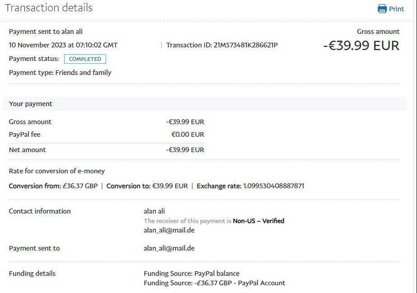Click the email beside 'Payment sent to' label

(169, 248)
